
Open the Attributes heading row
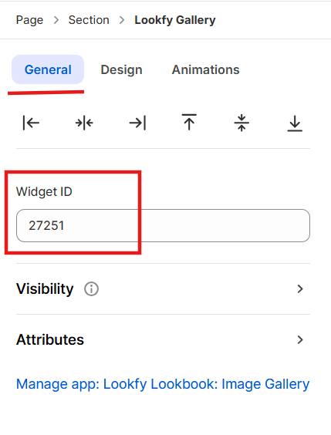[163, 339]
